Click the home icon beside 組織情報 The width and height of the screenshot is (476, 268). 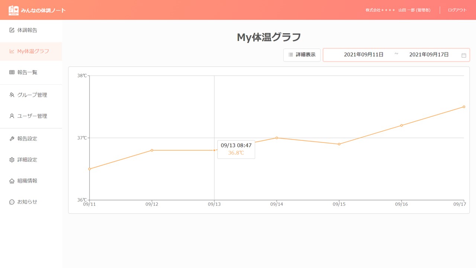[12, 181]
